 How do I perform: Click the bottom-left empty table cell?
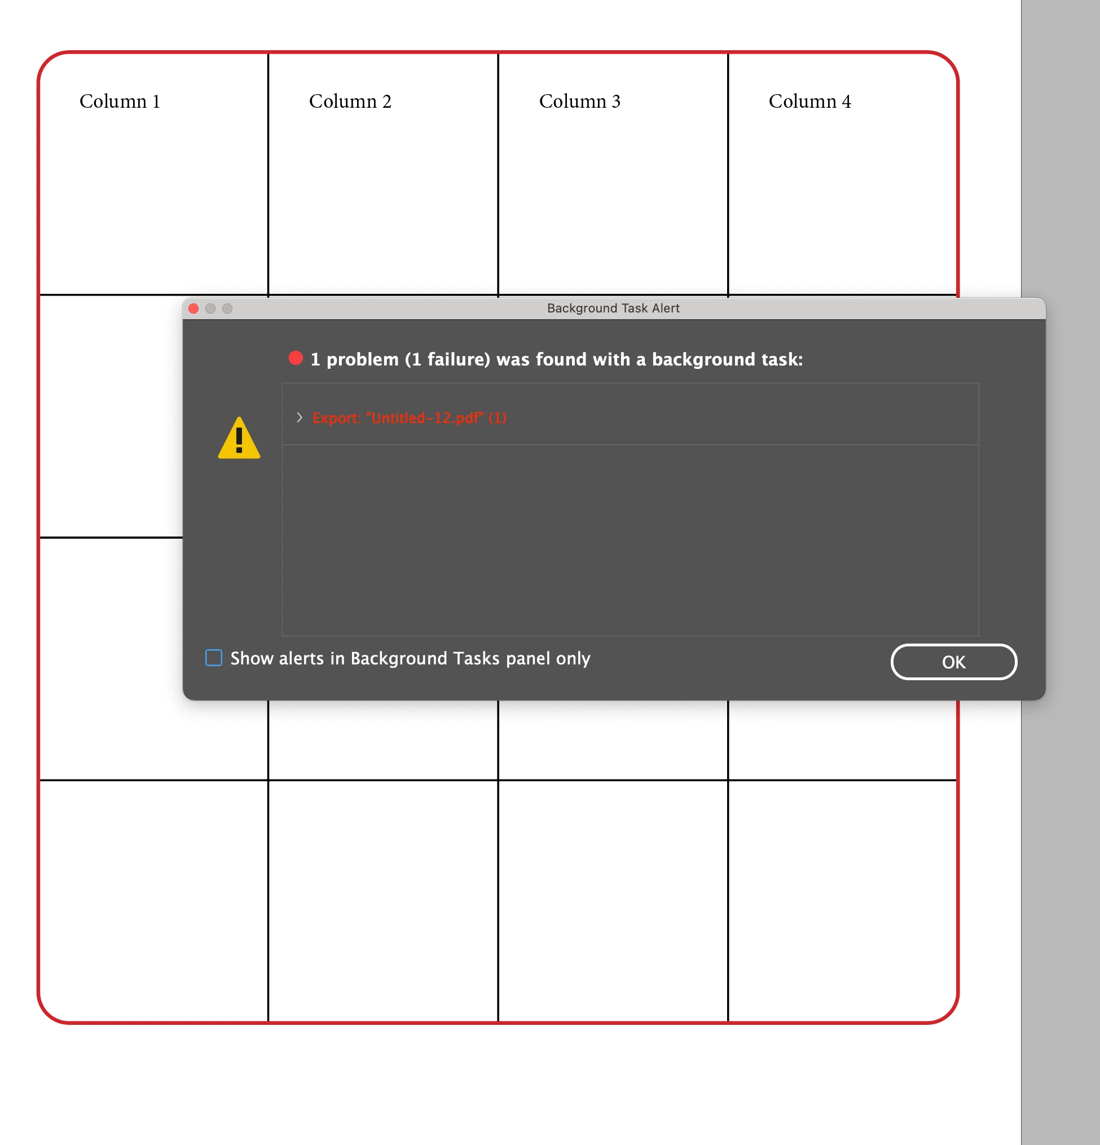pos(153,900)
